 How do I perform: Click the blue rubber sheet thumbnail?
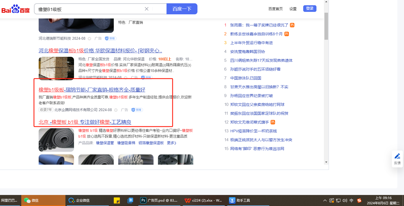[56, 160]
